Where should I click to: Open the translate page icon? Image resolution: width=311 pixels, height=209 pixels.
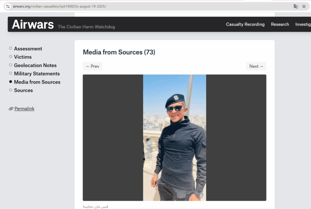[296, 6]
